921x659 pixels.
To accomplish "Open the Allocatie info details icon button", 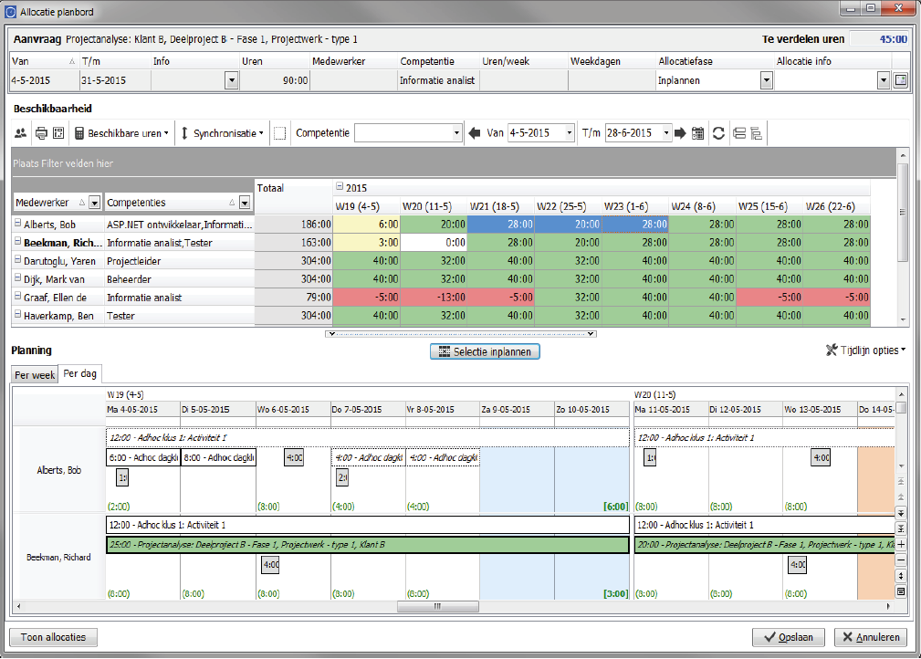I will [900, 80].
